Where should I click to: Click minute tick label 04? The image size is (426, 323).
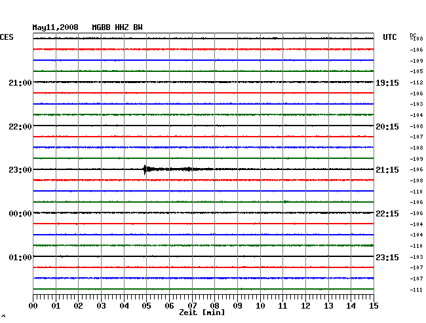pyautogui.click(x=124, y=306)
